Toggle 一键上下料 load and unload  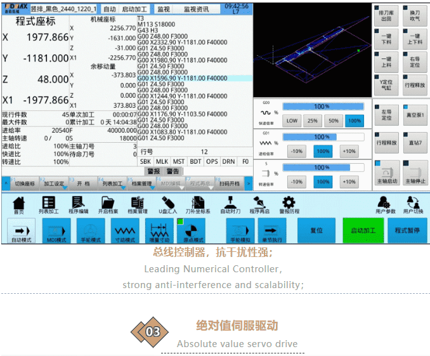[x=415, y=39]
